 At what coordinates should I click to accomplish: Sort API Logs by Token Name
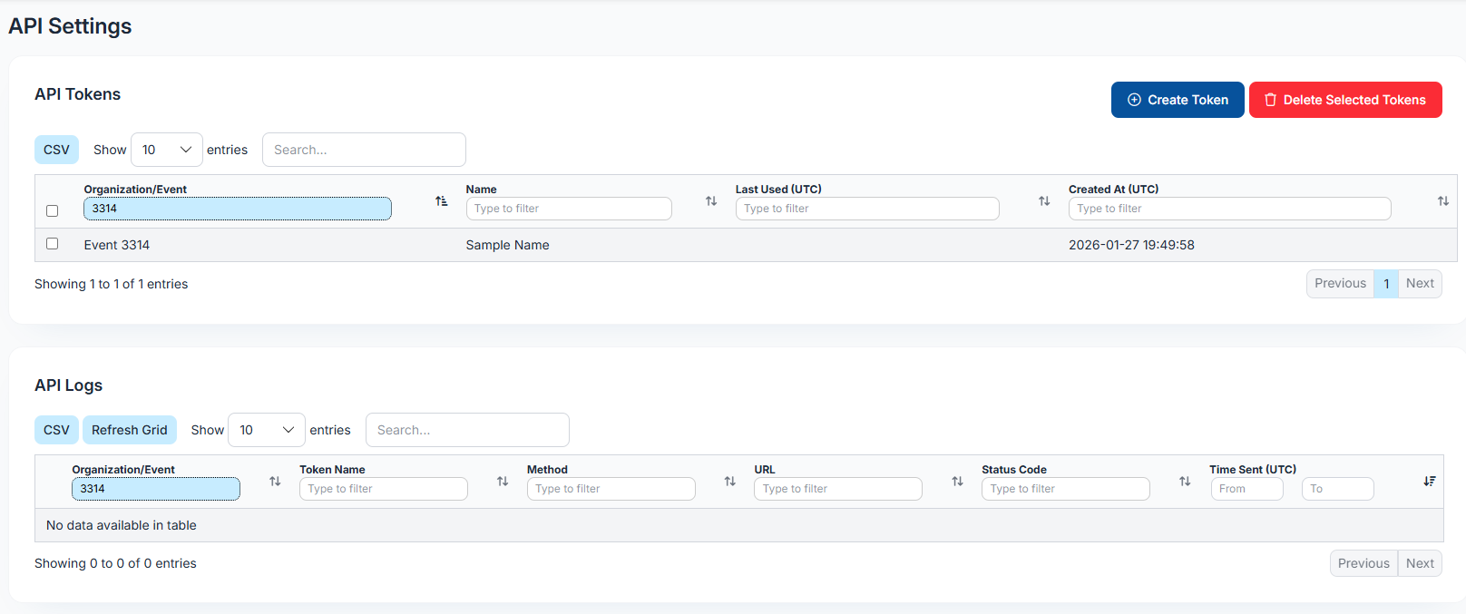coord(503,482)
